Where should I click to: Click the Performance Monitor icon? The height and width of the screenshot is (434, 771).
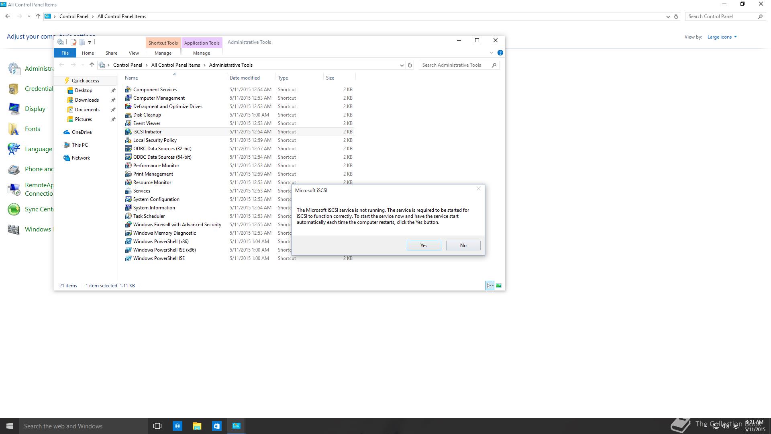(128, 166)
